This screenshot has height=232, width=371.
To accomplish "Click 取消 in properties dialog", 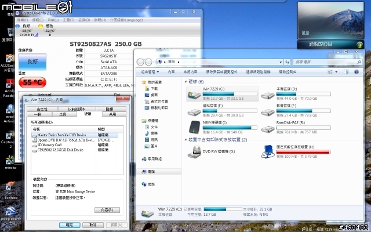I will click(x=93, y=225).
